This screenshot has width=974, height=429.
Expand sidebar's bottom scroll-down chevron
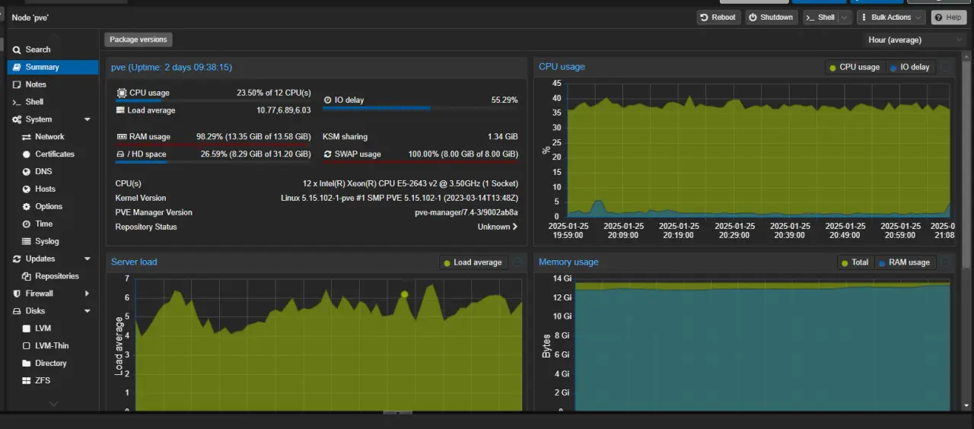click(53, 404)
